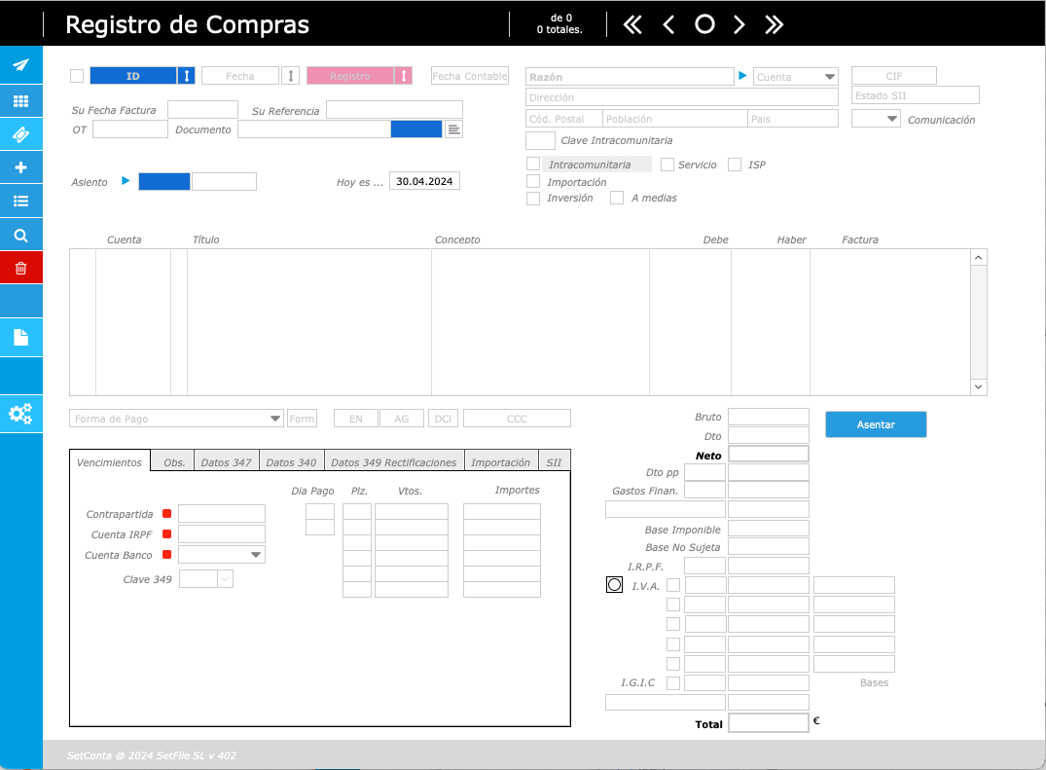Click the document list icon beside Documento
The image size is (1046, 770).
pos(454,129)
